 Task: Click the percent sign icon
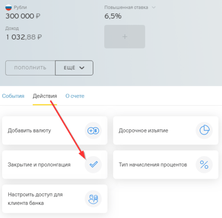[204, 164]
